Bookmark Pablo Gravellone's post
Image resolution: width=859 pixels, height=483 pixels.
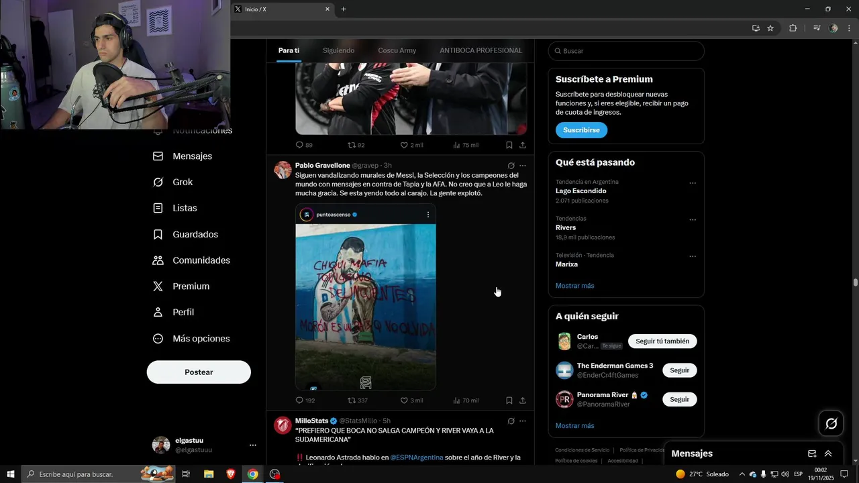click(x=509, y=400)
